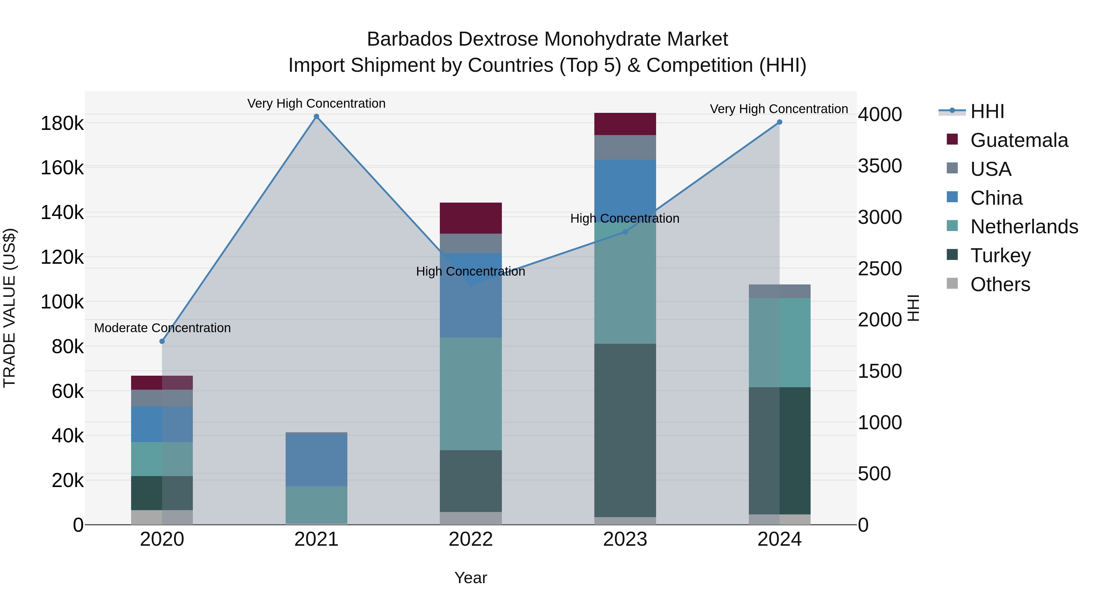
Task: Click the 'Moderate Concentration' annotation
Action: click(x=162, y=328)
